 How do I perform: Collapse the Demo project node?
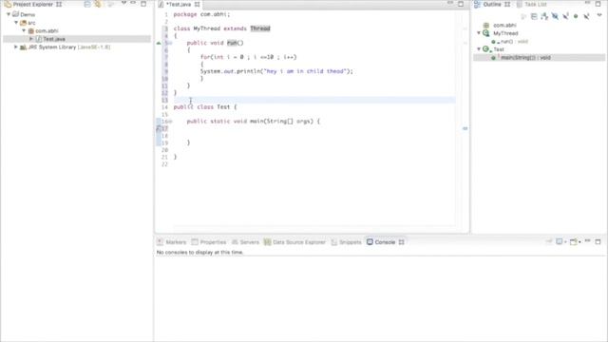tap(9, 14)
